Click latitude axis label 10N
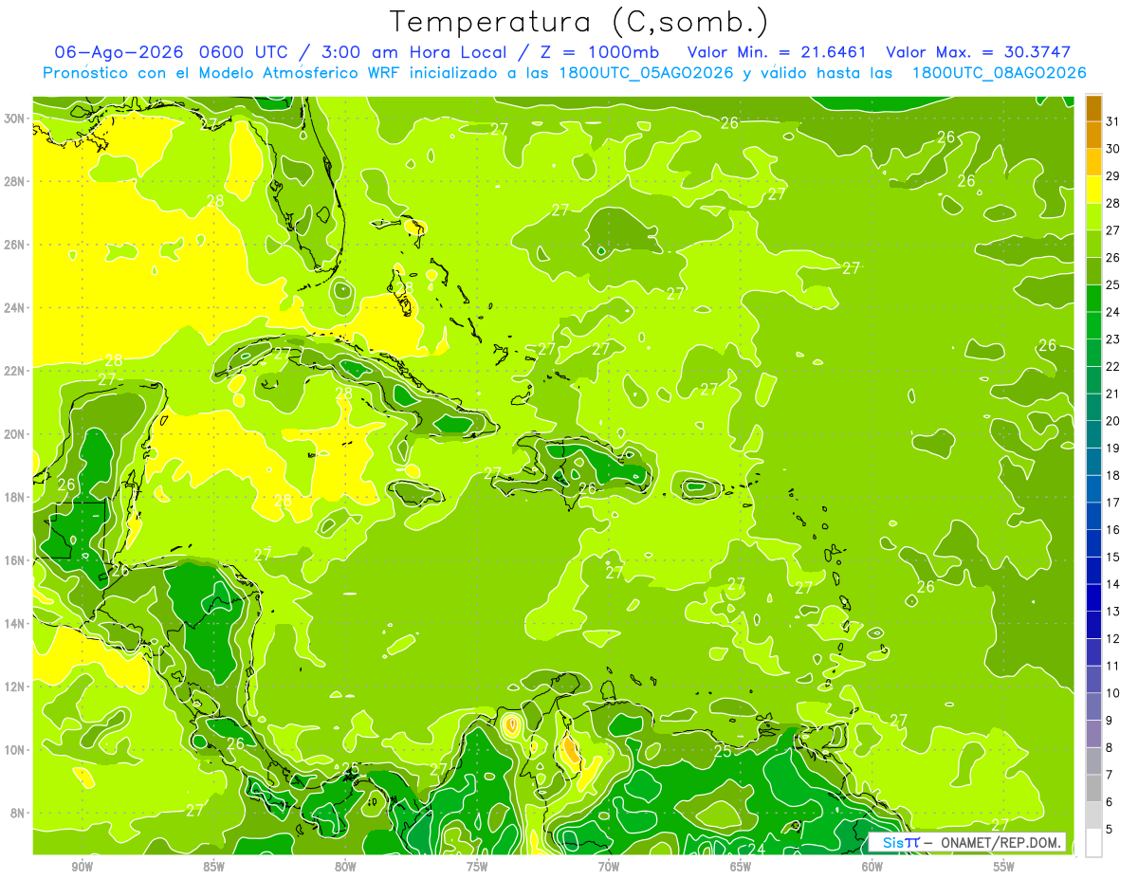Screen dimensions: 1138x879 click(x=15, y=750)
